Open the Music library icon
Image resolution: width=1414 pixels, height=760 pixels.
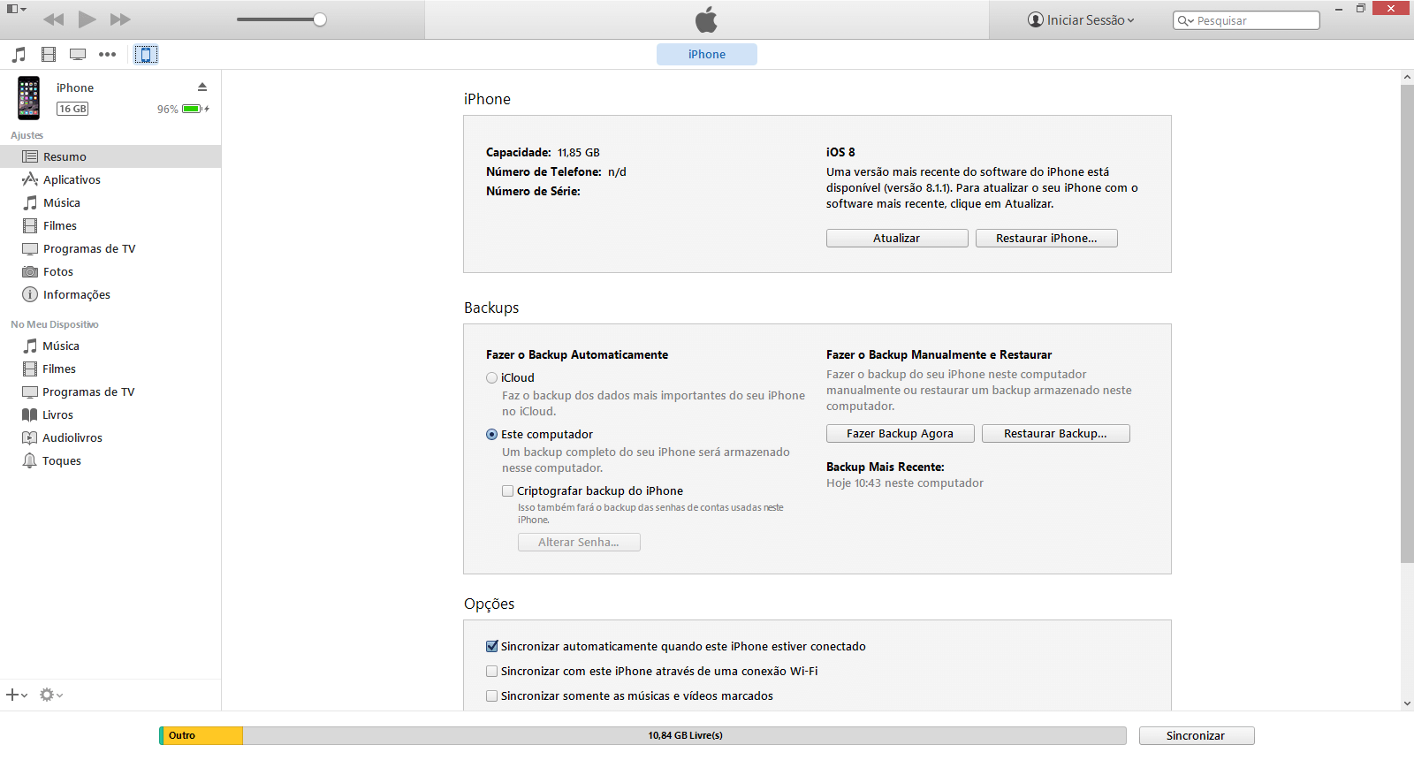point(19,55)
